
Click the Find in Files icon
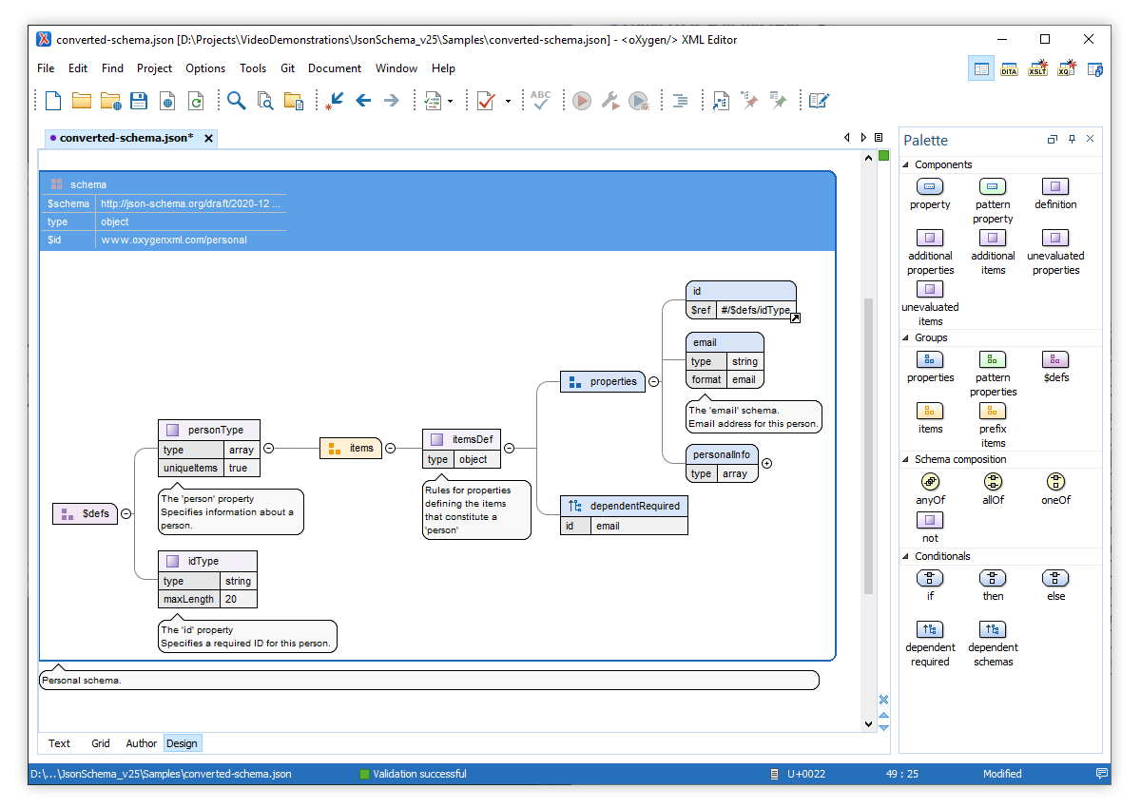[265, 101]
